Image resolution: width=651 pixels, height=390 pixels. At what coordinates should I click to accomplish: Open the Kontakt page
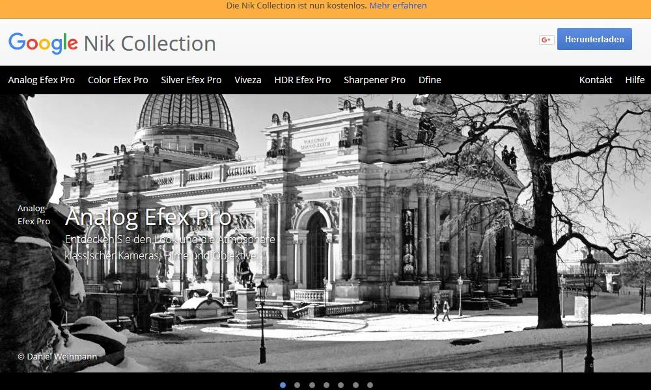click(596, 80)
